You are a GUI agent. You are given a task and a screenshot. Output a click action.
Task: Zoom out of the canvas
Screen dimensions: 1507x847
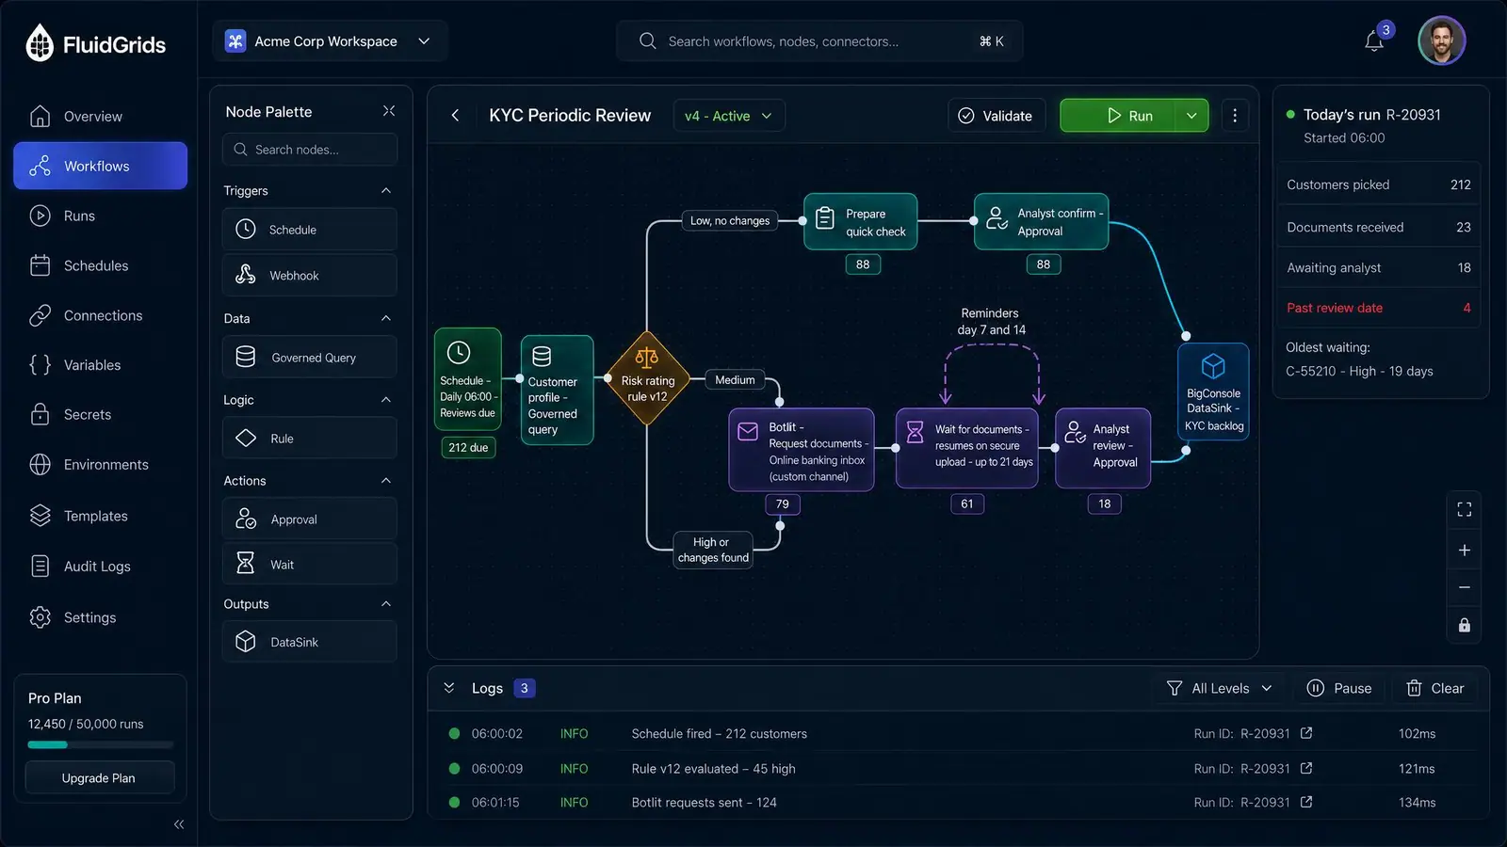[1465, 587]
